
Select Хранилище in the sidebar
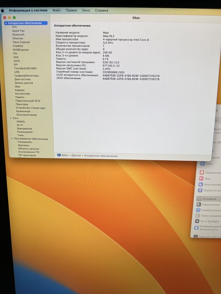pyautogui.click(x=23, y=111)
